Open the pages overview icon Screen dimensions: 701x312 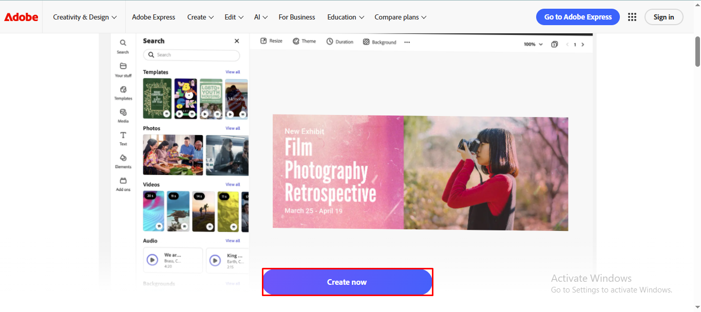click(x=554, y=45)
